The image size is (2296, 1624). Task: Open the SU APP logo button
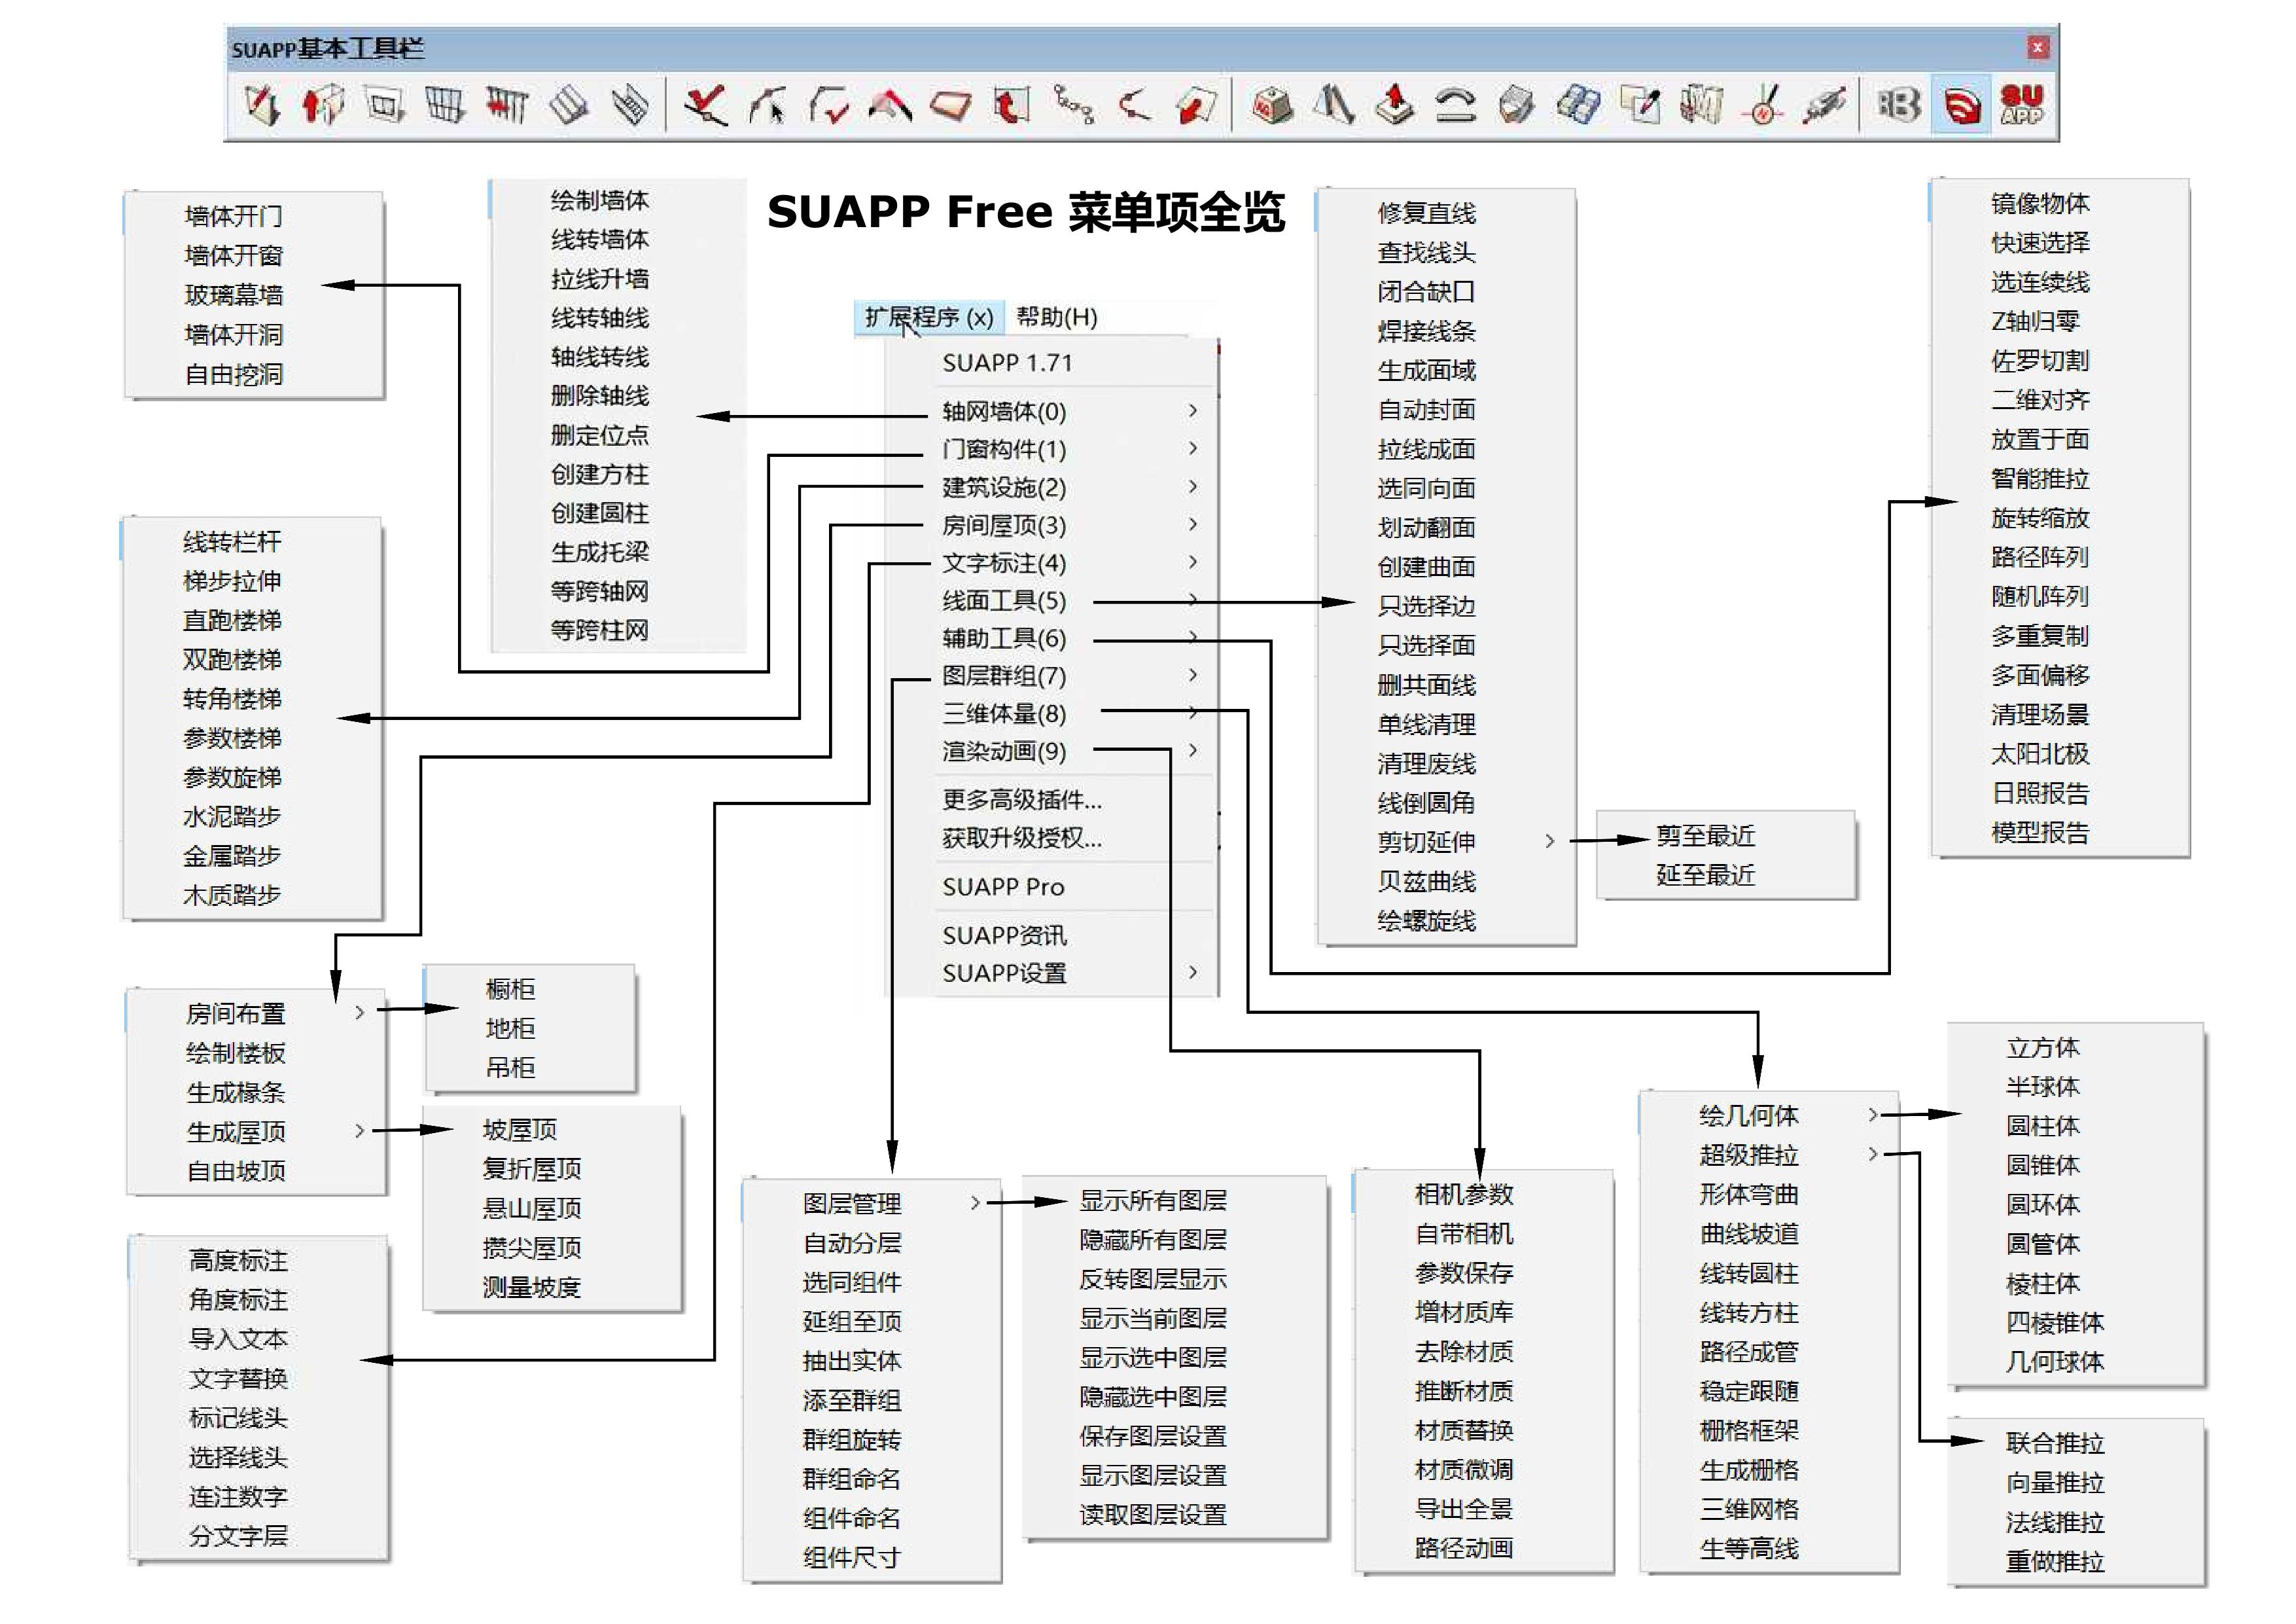(2022, 104)
